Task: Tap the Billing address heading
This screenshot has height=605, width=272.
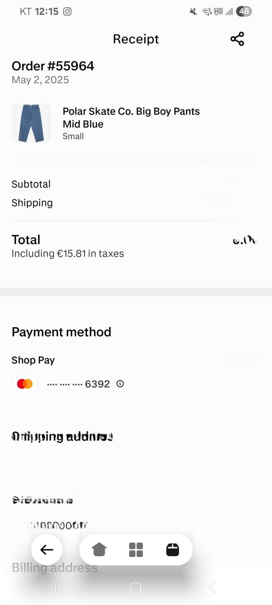Action: pyautogui.click(x=54, y=568)
